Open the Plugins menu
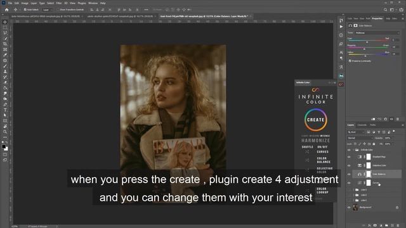This screenshot has height=228, width=406. point(82,3)
